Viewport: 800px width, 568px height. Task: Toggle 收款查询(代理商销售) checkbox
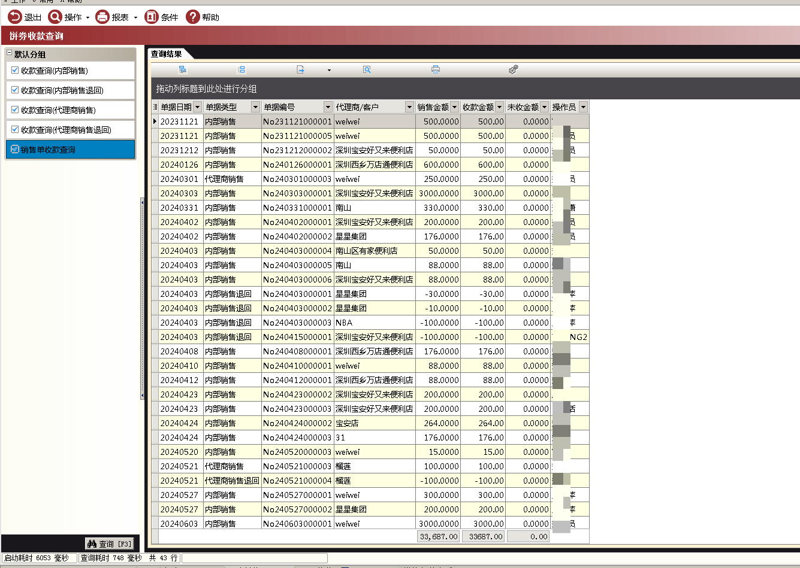(x=15, y=110)
